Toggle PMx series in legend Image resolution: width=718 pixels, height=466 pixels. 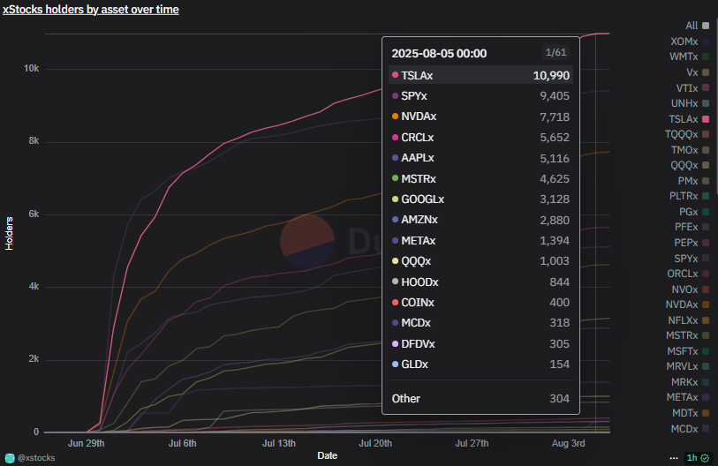coord(694,181)
